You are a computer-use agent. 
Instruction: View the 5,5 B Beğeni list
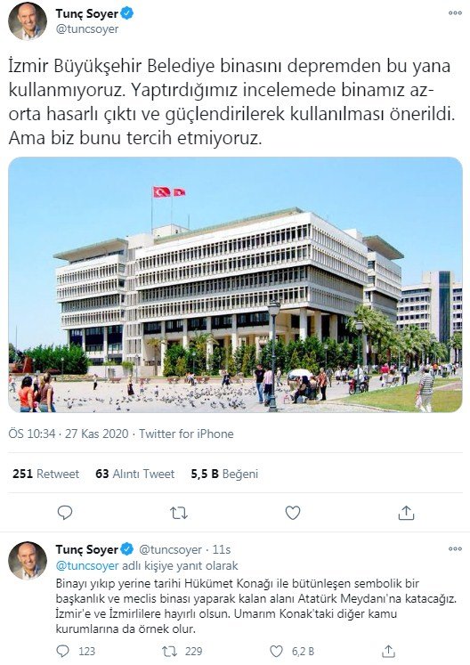(x=224, y=474)
